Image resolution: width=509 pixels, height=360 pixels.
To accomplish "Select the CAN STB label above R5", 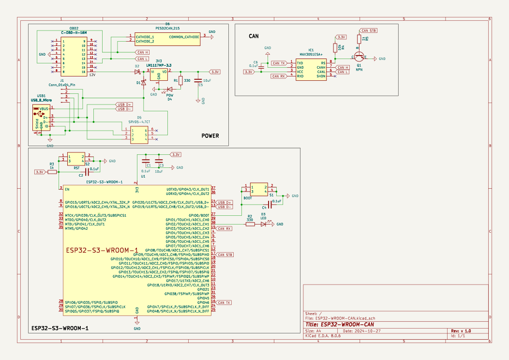I will [x=368, y=30].
